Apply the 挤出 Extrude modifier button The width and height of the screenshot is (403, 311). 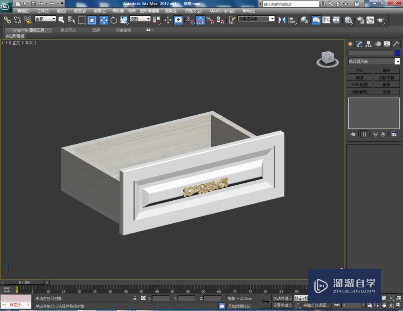coord(360,70)
